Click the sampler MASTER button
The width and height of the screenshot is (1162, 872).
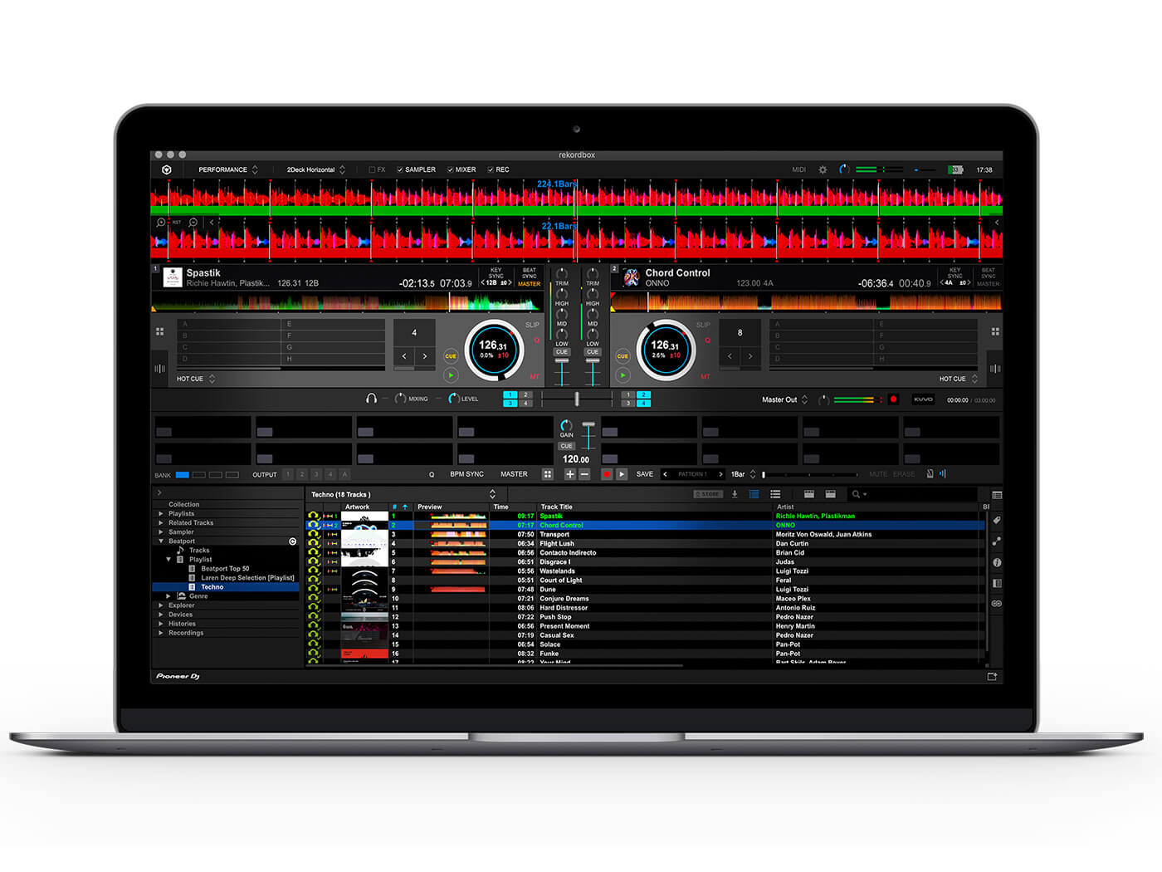pos(514,474)
